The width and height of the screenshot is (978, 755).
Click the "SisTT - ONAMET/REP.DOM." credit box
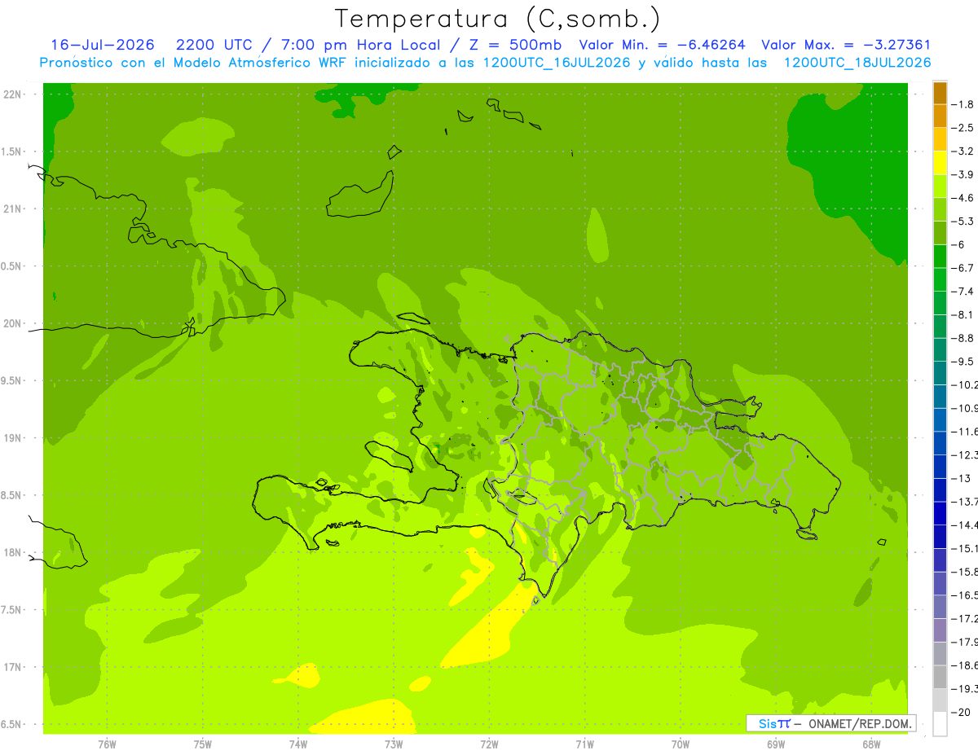click(x=830, y=723)
